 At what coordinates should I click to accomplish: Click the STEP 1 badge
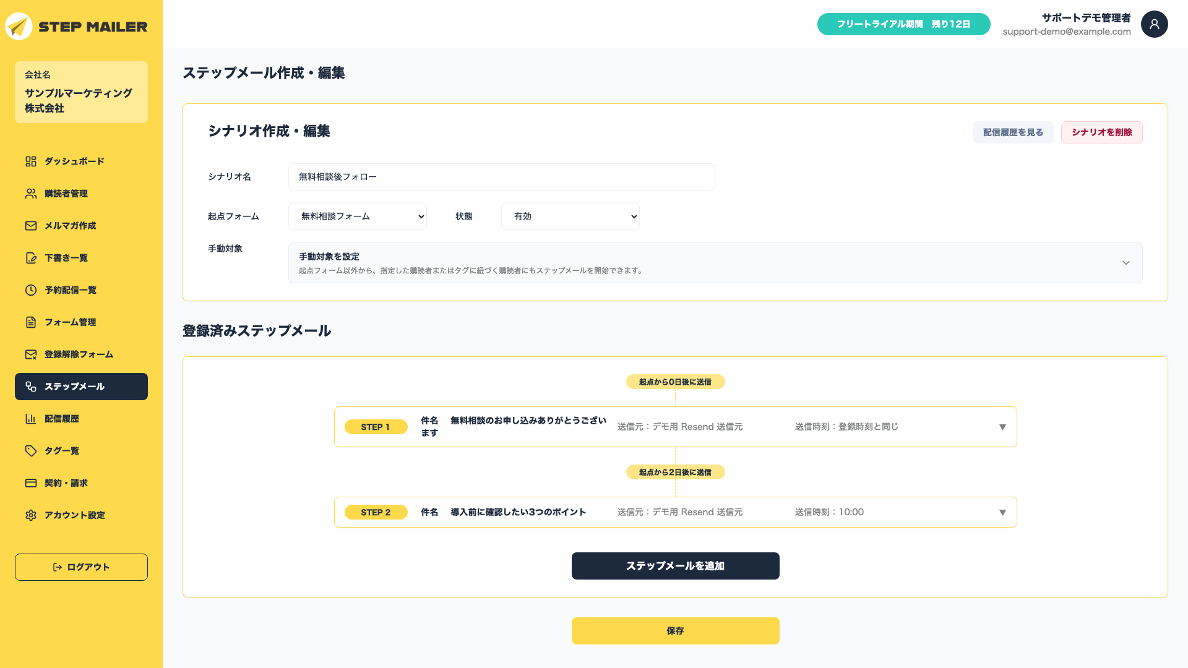point(376,427)
